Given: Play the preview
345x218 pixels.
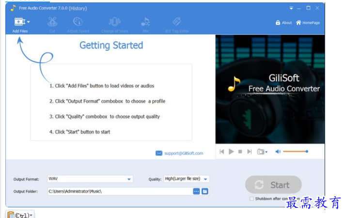Looking at the screenshot, I should [231, 152].
